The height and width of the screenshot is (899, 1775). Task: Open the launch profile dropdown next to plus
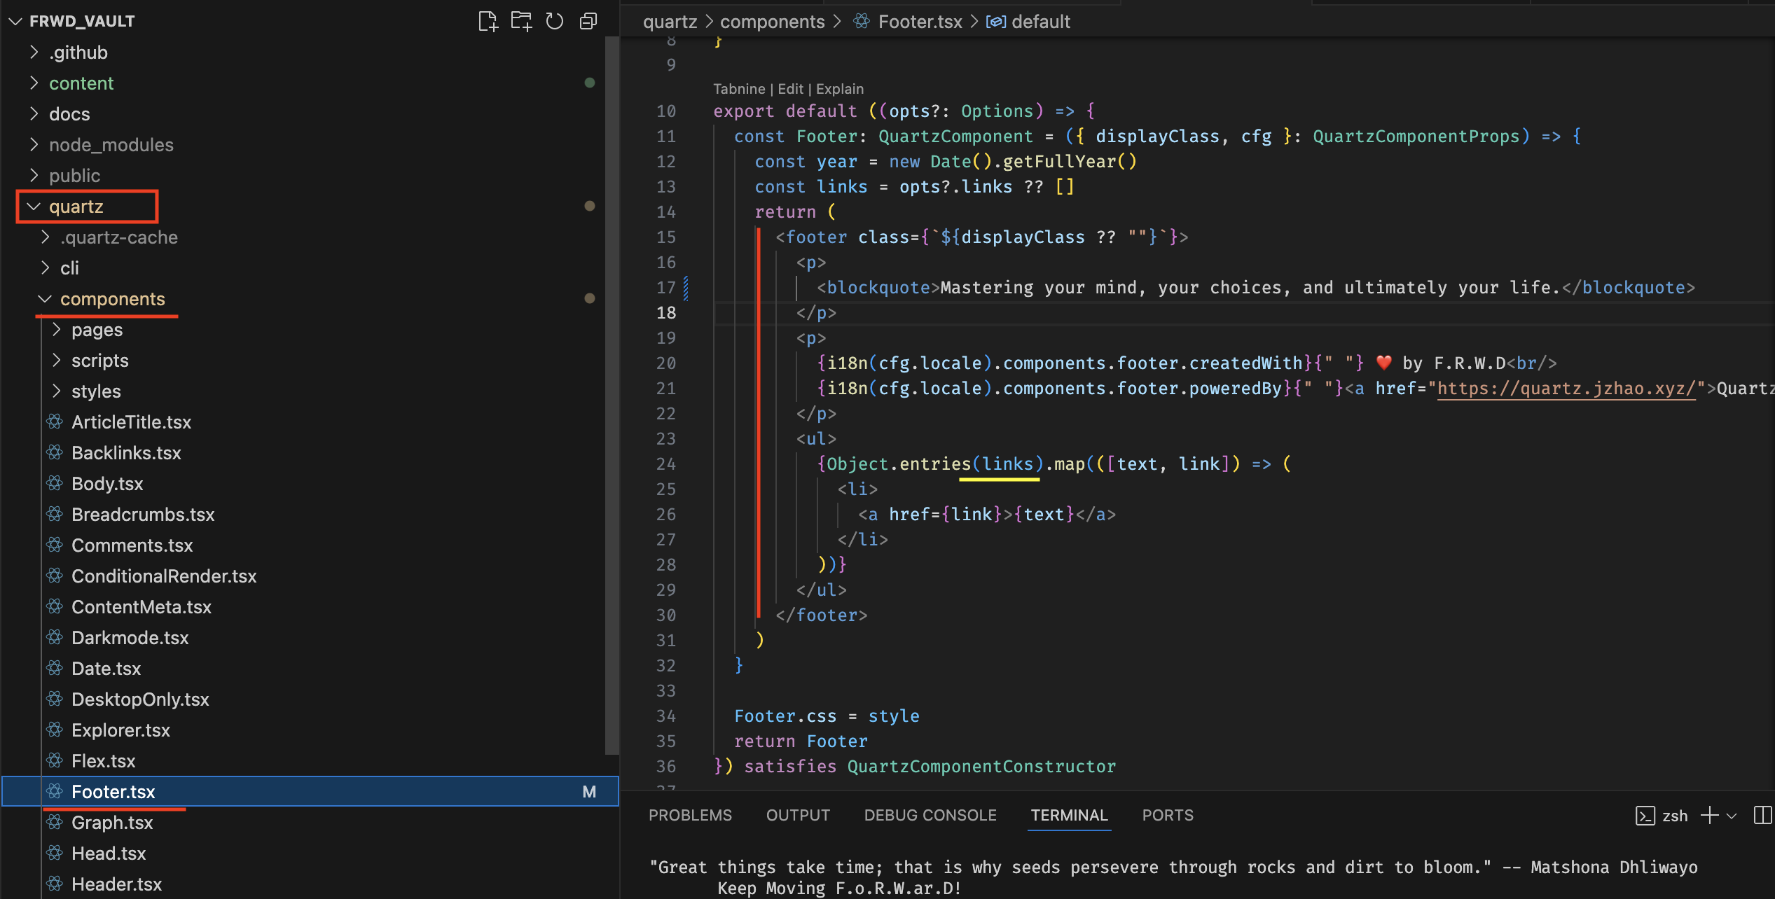click(1732, 816)
